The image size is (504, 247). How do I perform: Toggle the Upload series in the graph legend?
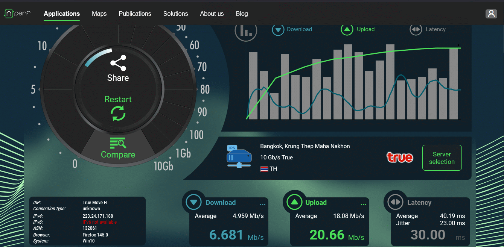coord(358,29)
